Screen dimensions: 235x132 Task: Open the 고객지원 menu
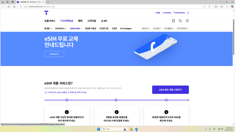tap(92, 21)
